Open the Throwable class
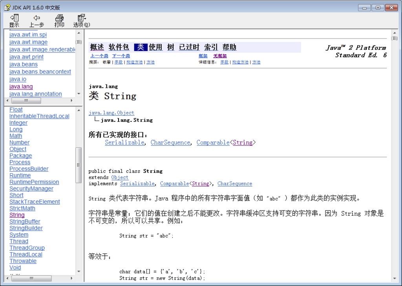The height and width of the screenshot is (286, 402). tap(23, 261)
